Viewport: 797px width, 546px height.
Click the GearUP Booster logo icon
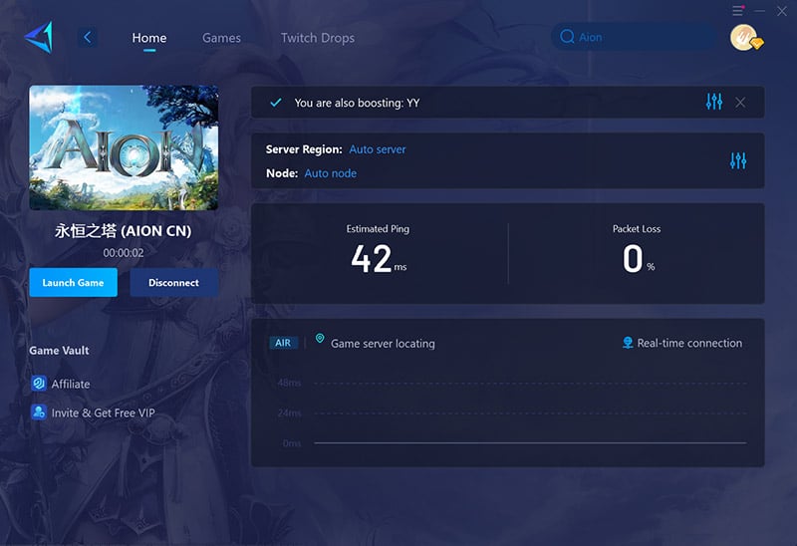click(x=38, y=37)
